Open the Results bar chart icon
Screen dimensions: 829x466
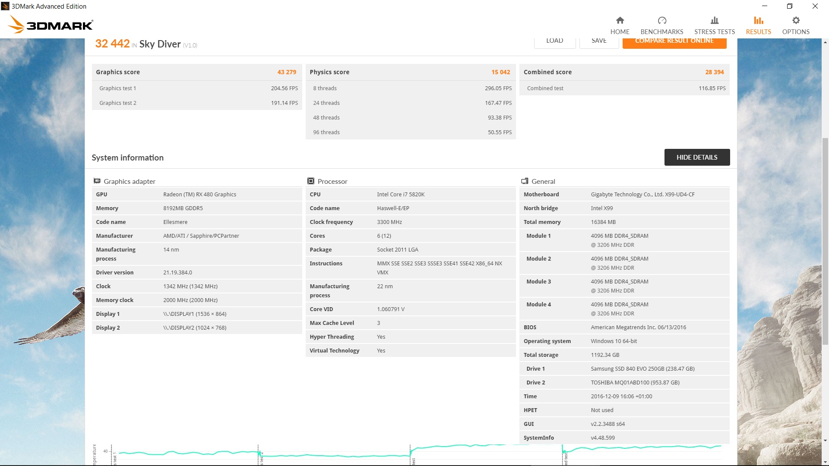tap(759, 20)
